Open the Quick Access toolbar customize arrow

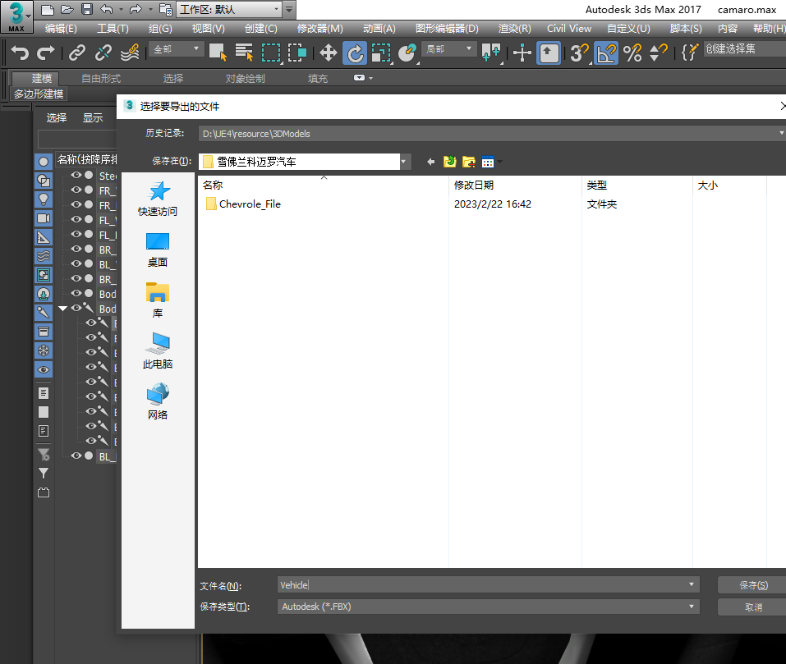click(x=289, y=9)
